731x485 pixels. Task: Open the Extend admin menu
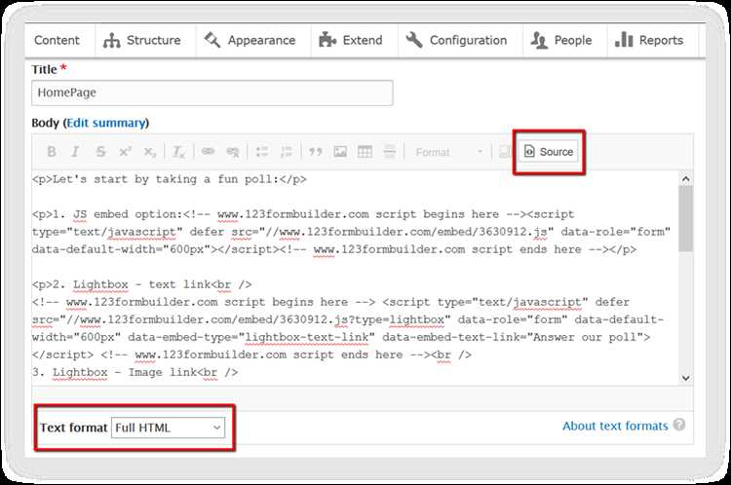[351, 41]
